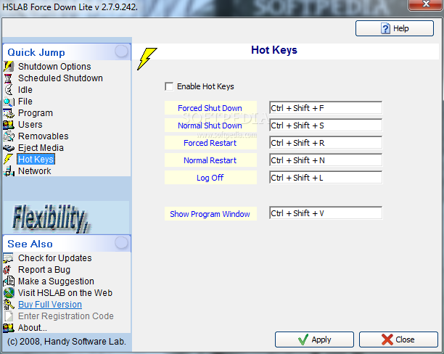
Task: Click the Forced Shut Down hotkey field
Action: pos(326,108)
